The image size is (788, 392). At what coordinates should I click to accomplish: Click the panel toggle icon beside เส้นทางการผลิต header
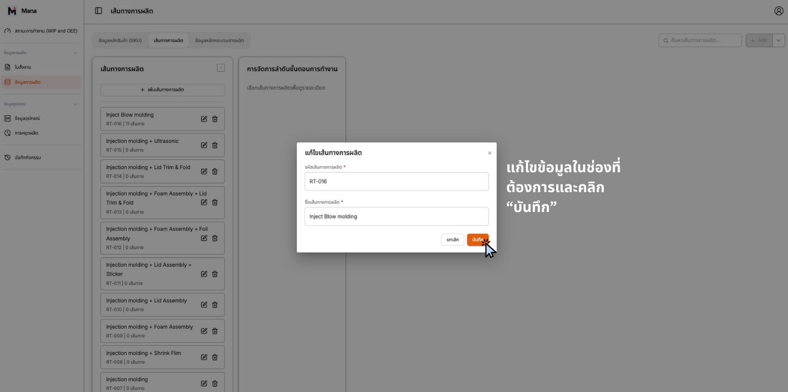[98, 10]
